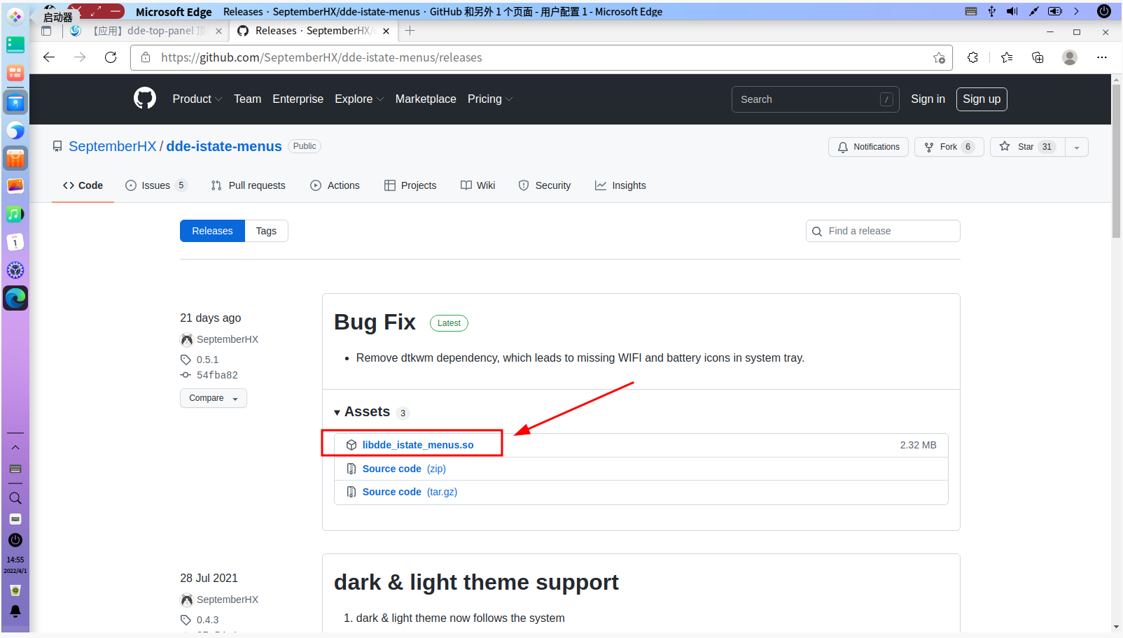Image resolution: width=1123 pixels, height=638 pixels.
Task: Click the power icon in dock
Action: click(15, 540)
